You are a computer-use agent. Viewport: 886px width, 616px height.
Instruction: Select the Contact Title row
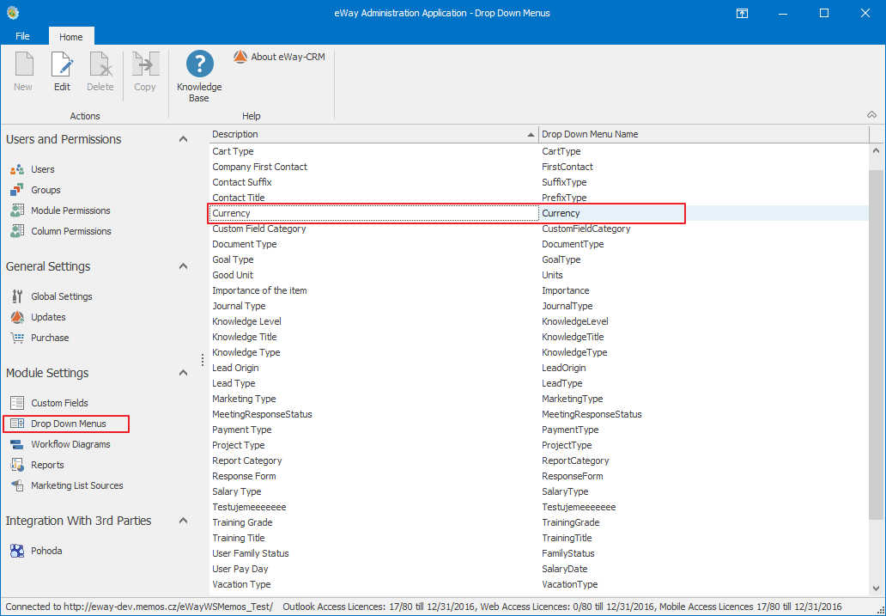(538, 198)
